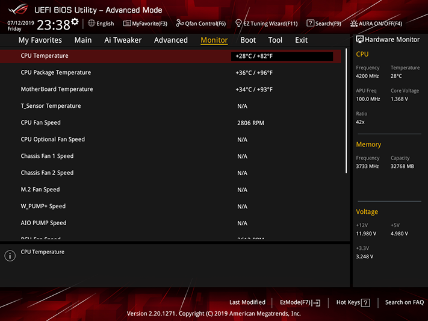This screenshot has width=428, height=321.
Task: Open the Main tab
Action: pyautogui.click(x=83, y=40)
